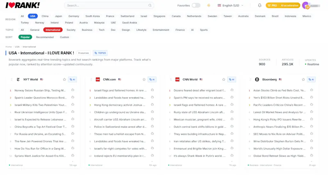Viewport: 328px width, 175px height.
Task: Click icon beside Israeli flags and flattened homes on CNN.com
Action: point(153,90)
